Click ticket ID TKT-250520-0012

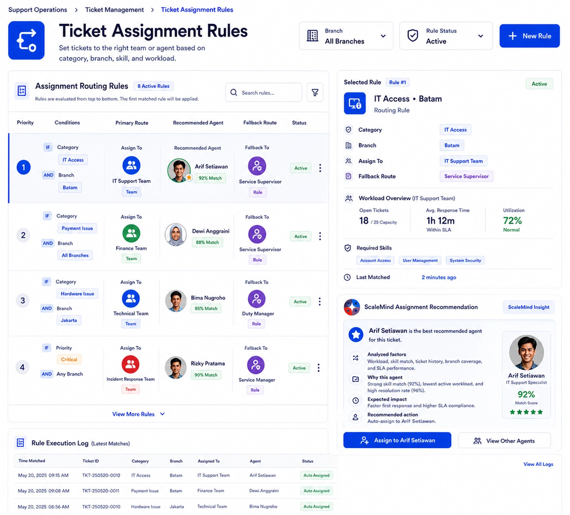click(101, 475)
